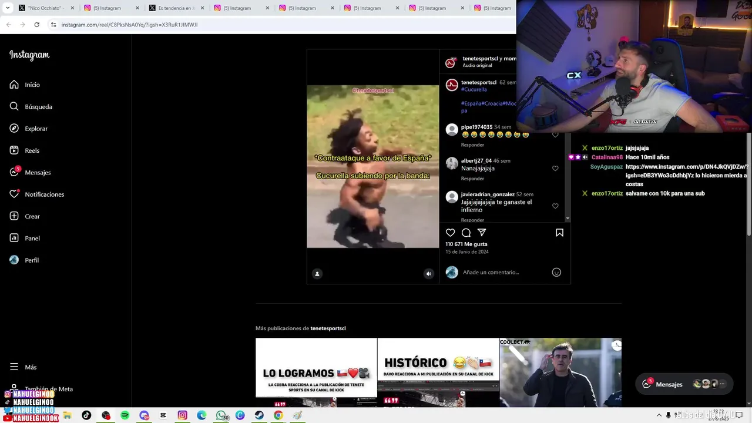Click the #España hashtag in caption

click(x=471, y=103)
